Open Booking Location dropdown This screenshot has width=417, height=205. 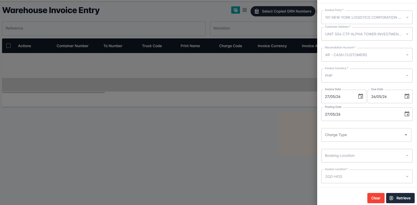pyautogui.click(x=367, y=156)
